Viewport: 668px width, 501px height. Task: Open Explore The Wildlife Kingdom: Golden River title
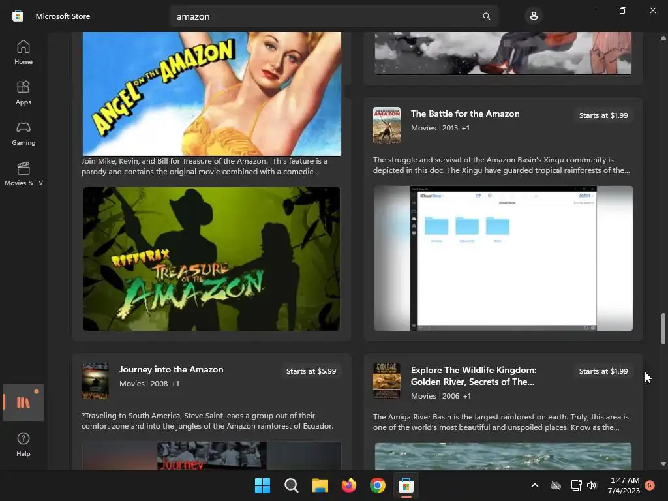click(x=474, y=376)
